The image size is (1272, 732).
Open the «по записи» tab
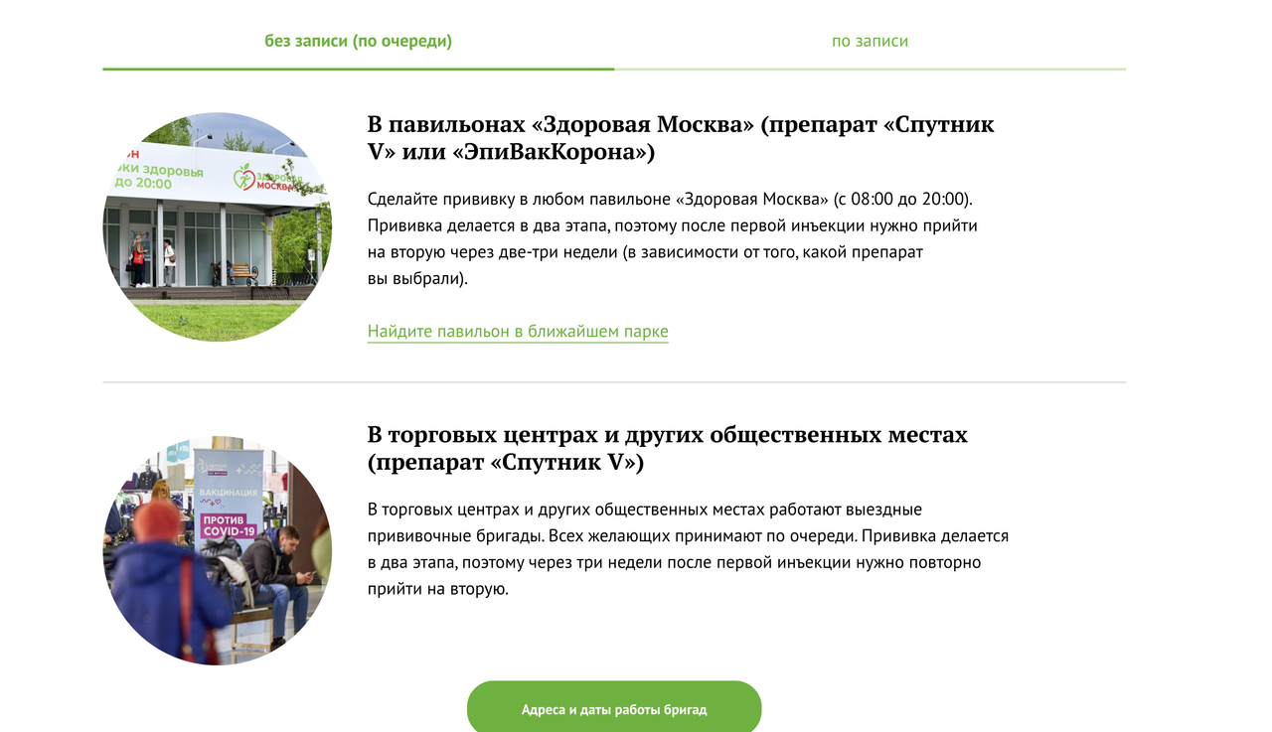click(870, 42)
